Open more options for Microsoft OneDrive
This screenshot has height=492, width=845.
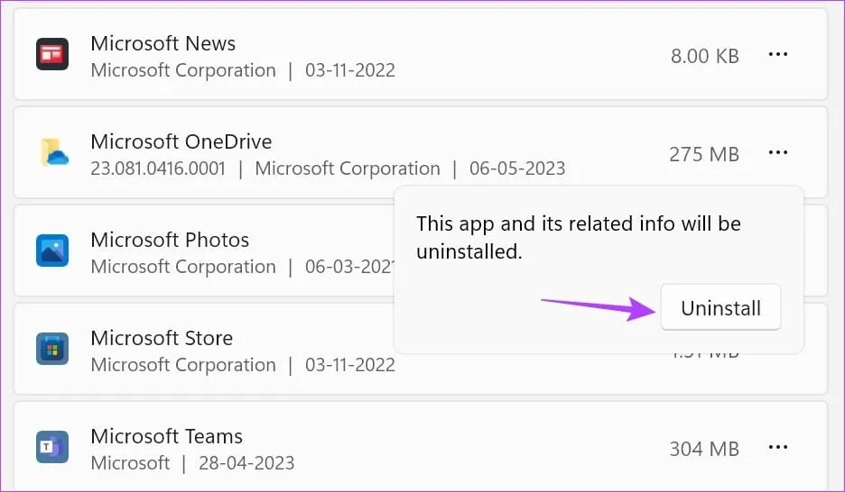[777, 153]
